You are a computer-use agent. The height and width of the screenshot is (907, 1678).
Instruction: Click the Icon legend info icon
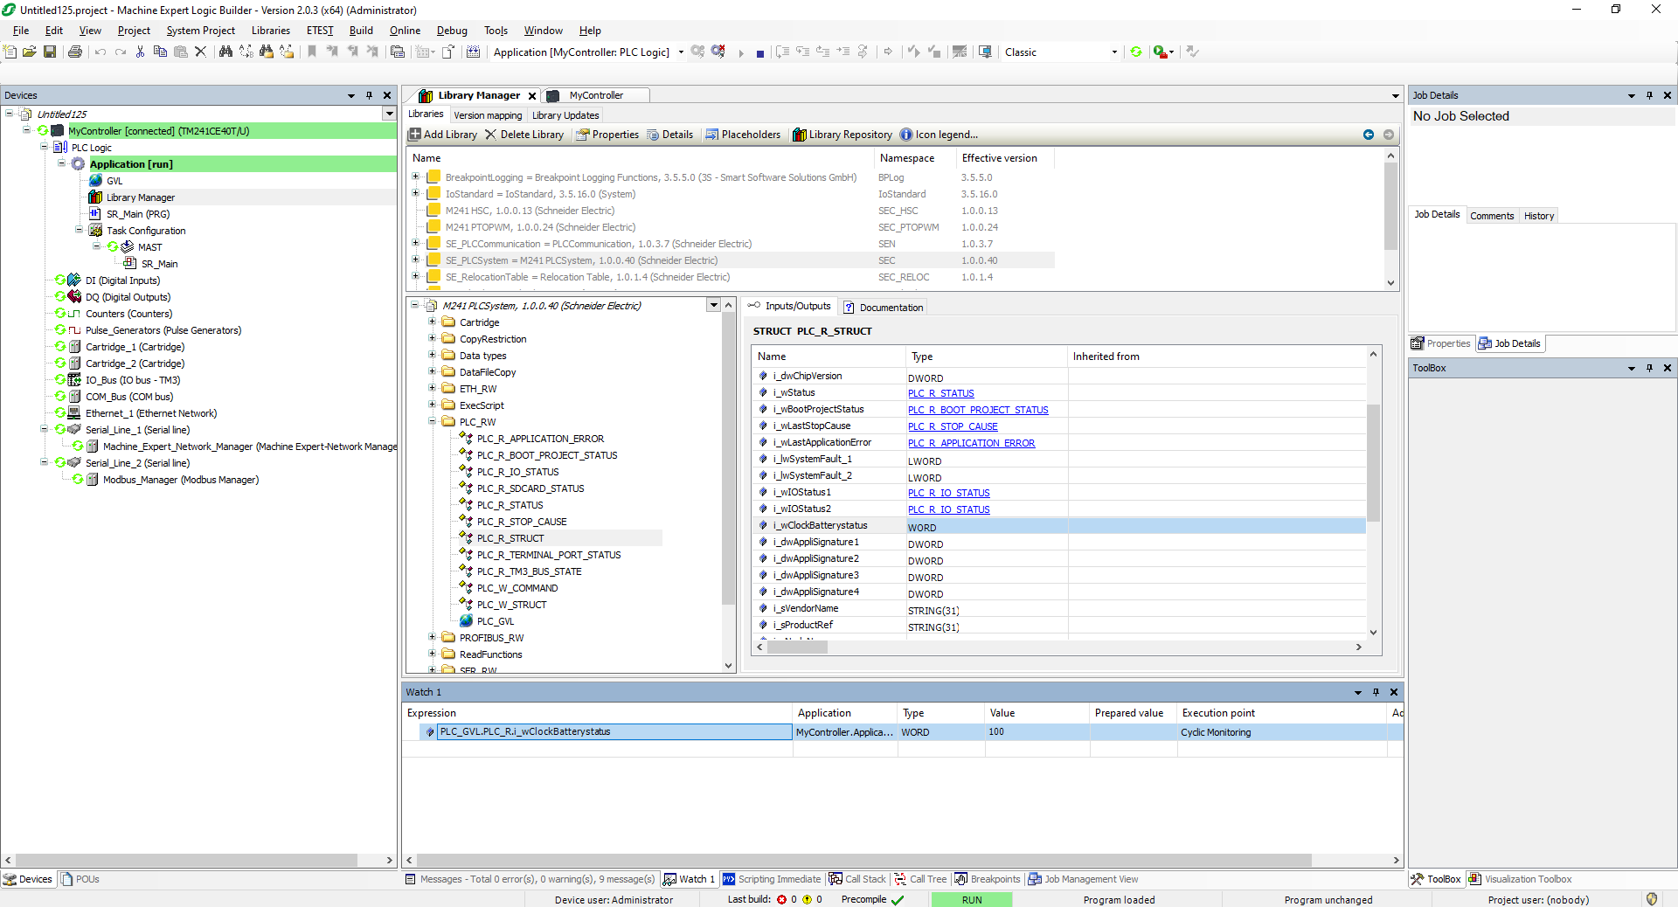(x=906, y=135)
